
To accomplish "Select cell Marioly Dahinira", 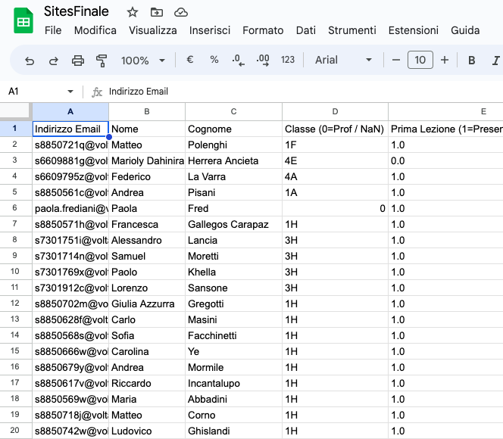I will click(147, 160).
